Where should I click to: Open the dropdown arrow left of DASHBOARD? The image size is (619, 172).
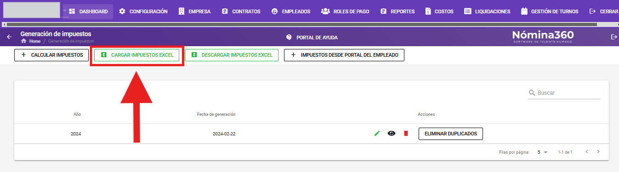65,11
